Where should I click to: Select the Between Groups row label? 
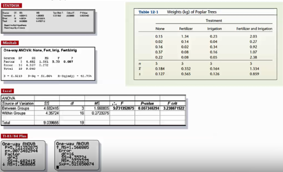(15, 108)
